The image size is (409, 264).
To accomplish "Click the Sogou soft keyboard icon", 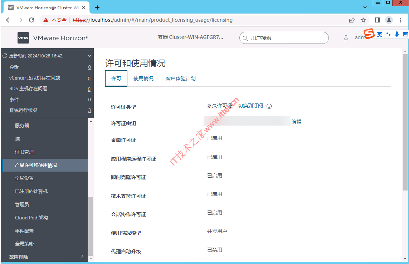I will [405, 34].
